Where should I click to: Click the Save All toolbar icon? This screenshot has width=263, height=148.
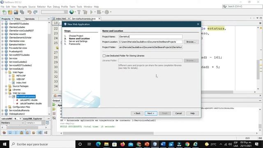(22, 12)
